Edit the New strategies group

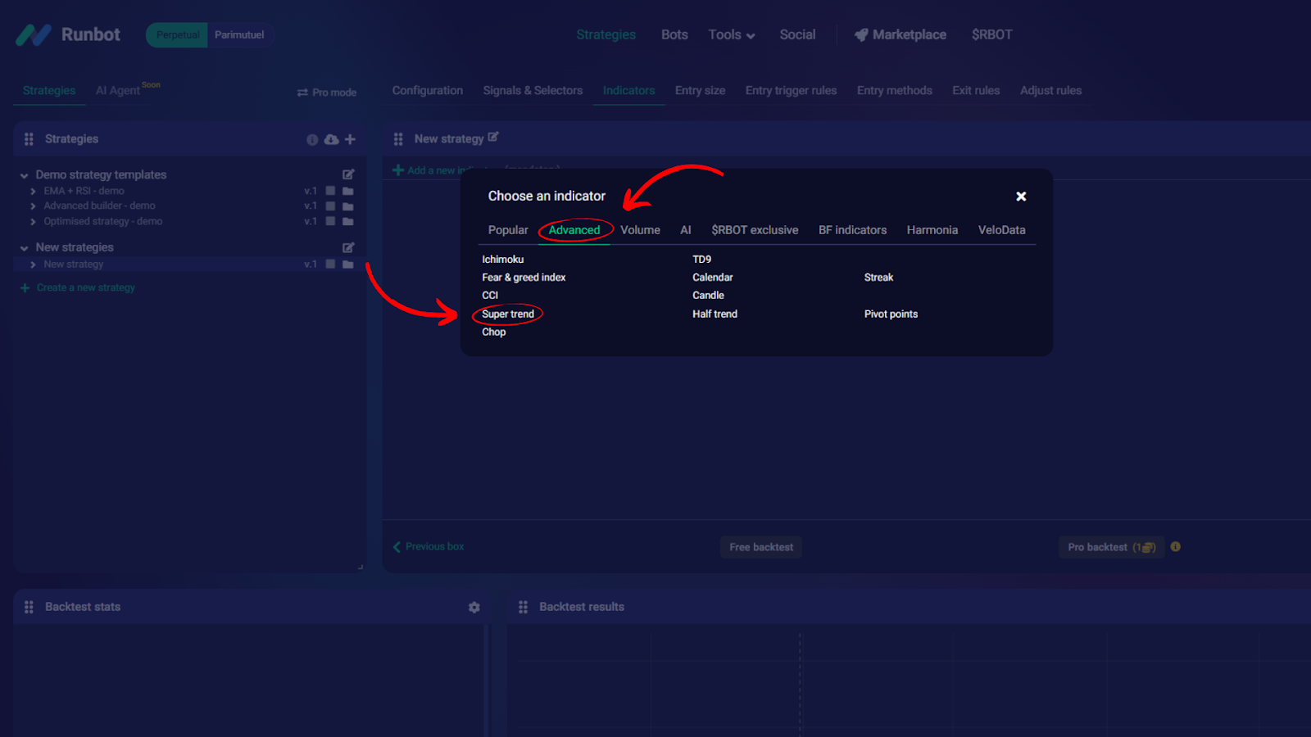tap(348, 247)
